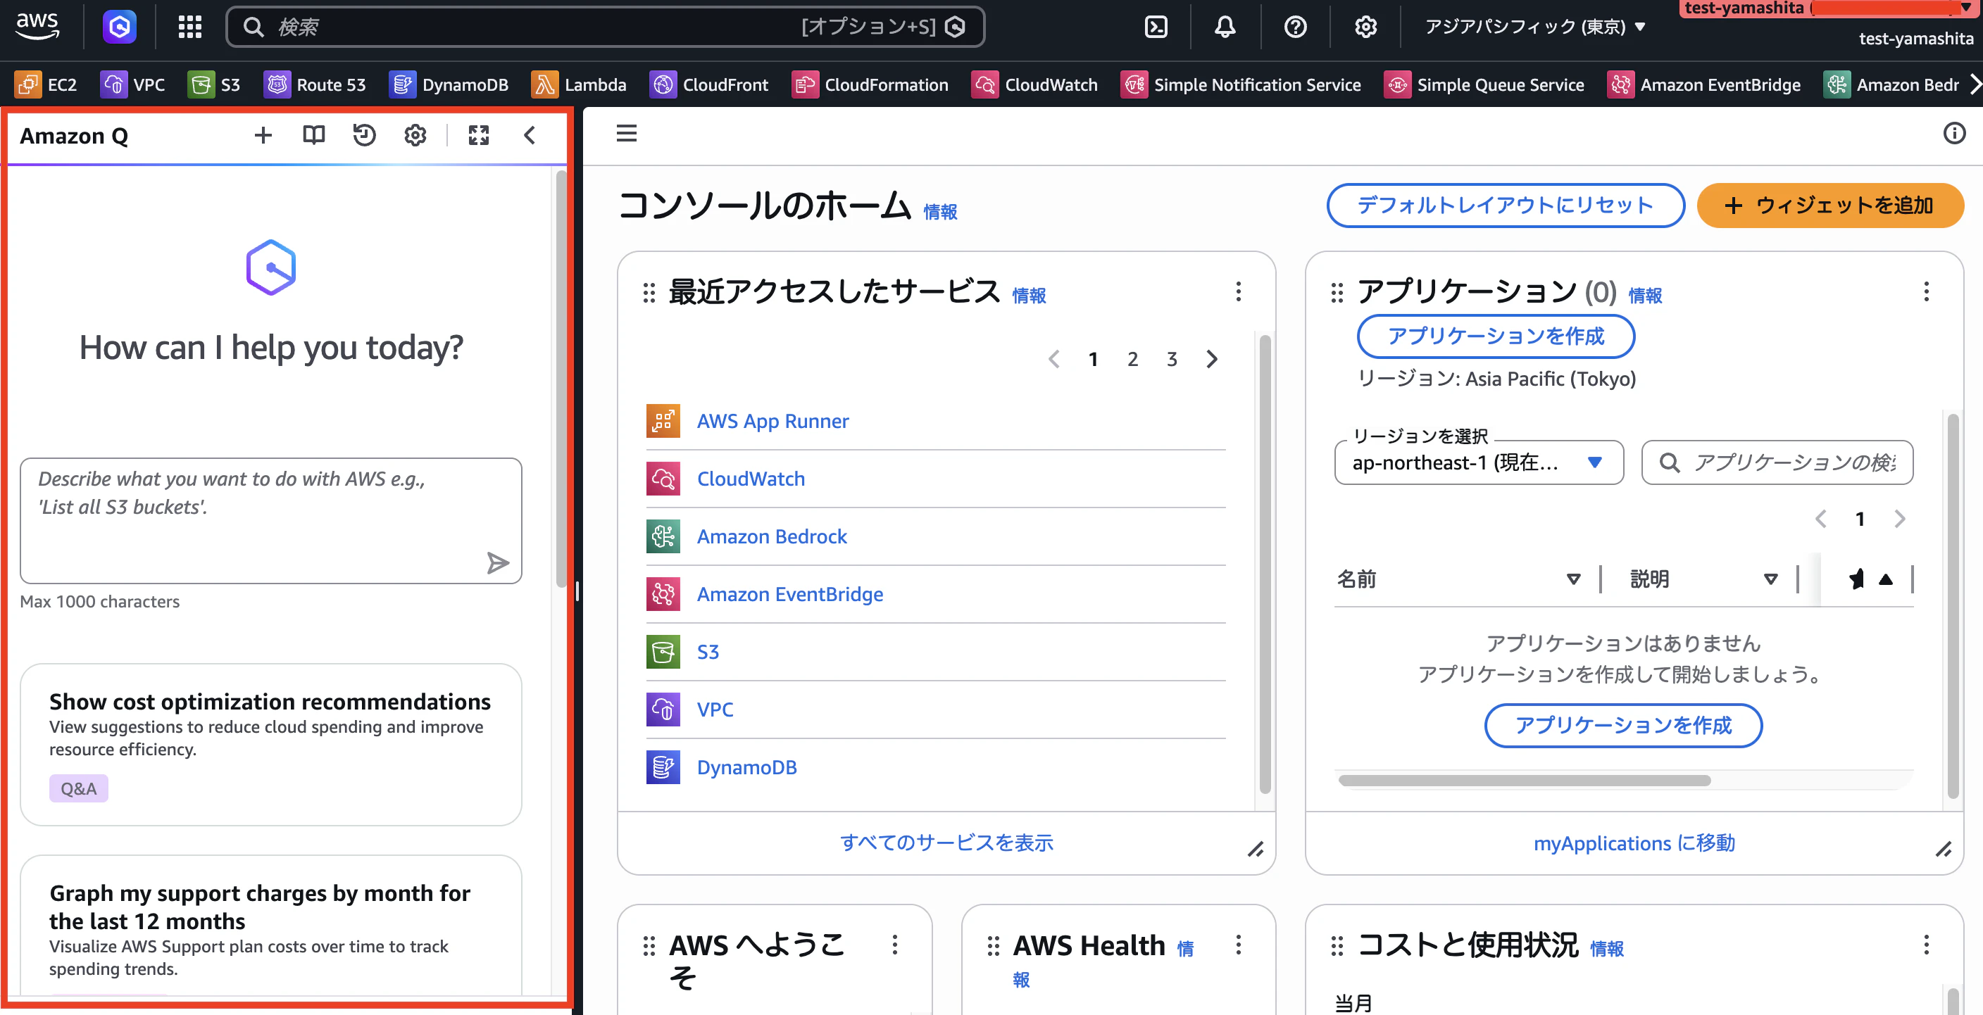
Task: Collapse the Amazon Q panel
Action: 530,135
